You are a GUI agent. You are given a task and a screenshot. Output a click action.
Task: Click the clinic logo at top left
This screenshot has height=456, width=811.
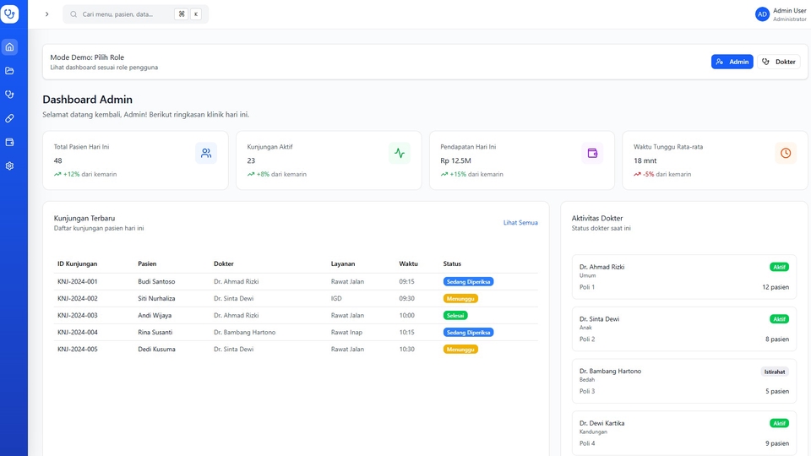pos(9,14)
